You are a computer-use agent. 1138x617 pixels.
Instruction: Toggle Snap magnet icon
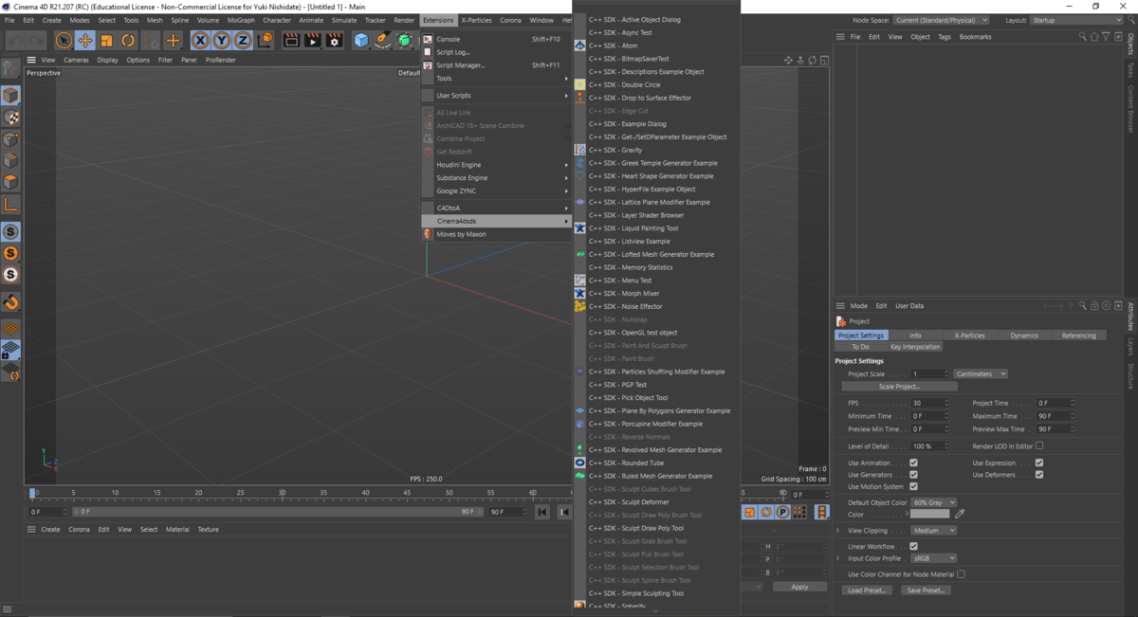pos(10,302)
